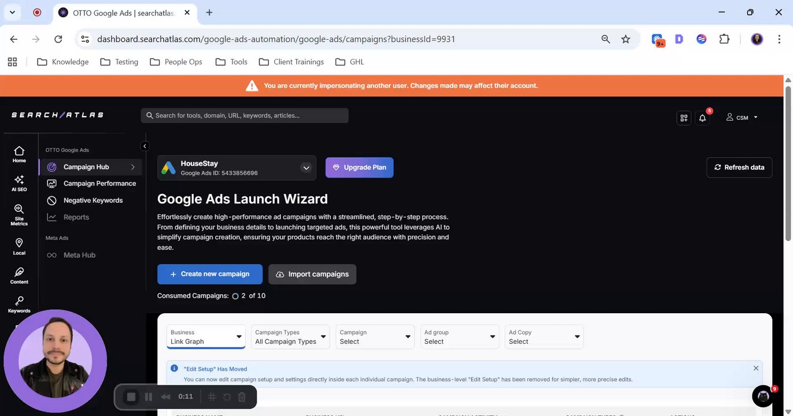Open AI SEO section in the sidebar

(x=19, y=183)
